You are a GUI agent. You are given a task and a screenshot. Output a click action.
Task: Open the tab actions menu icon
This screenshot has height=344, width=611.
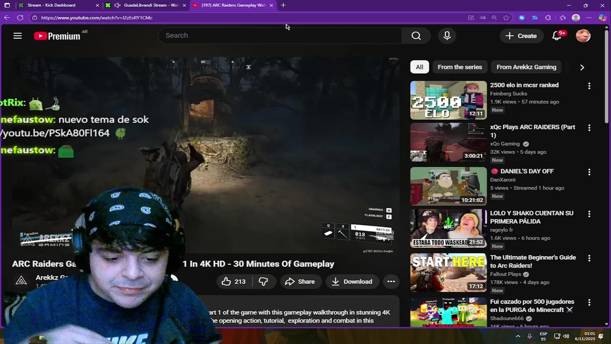(7, 5)
